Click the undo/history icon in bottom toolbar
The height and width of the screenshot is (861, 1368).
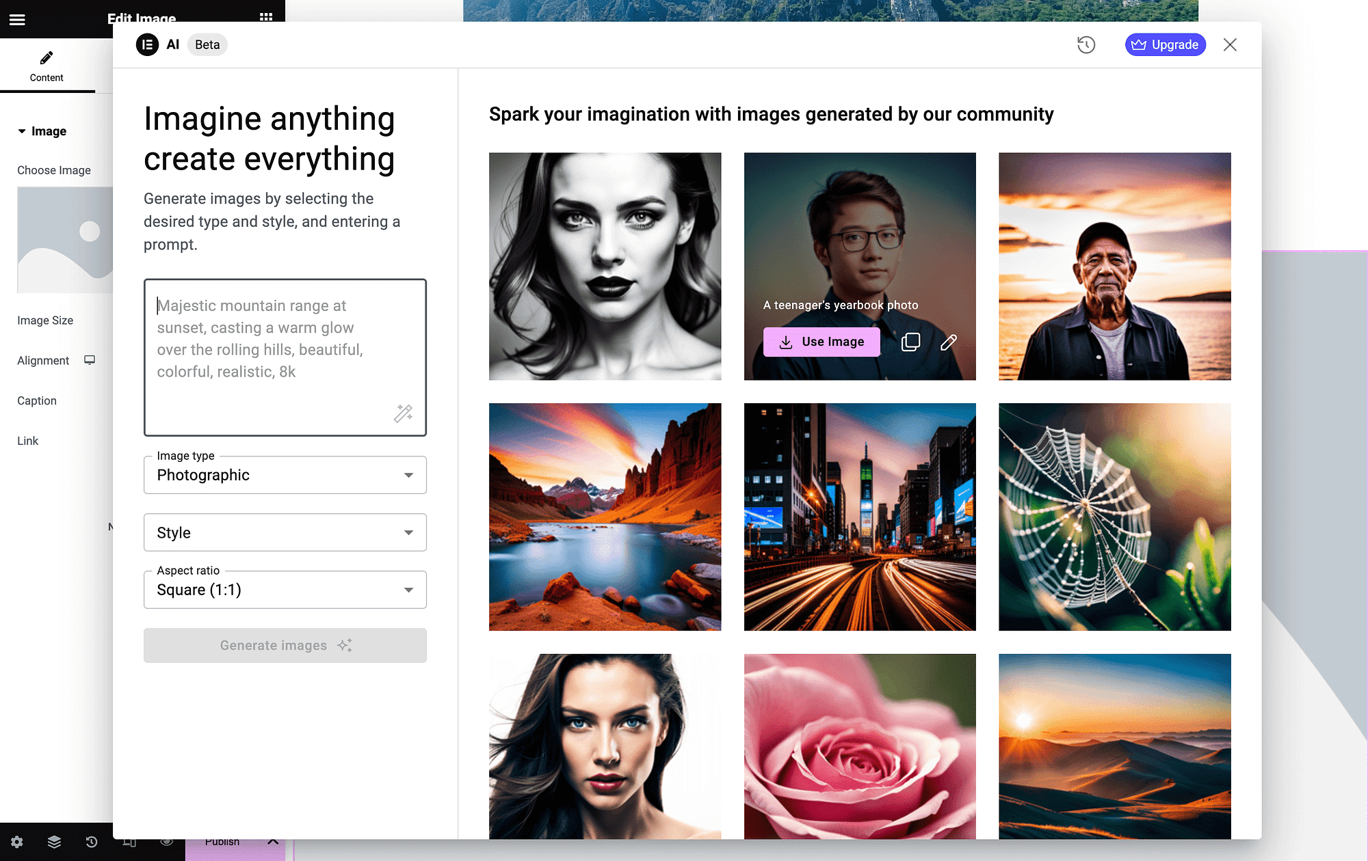(92, 842)
